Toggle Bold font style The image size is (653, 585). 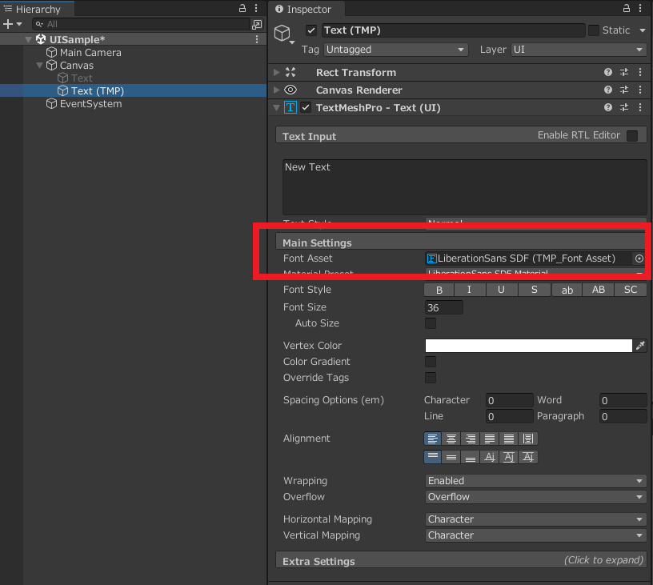pyautogui.click(x=439, y=290)
